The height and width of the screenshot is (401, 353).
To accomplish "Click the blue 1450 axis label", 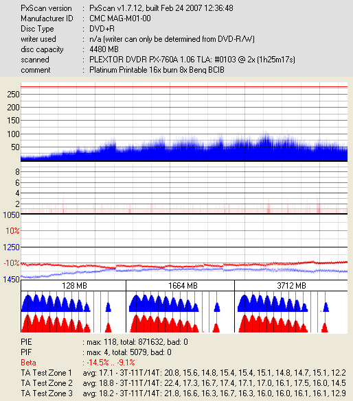I will 11,280.
